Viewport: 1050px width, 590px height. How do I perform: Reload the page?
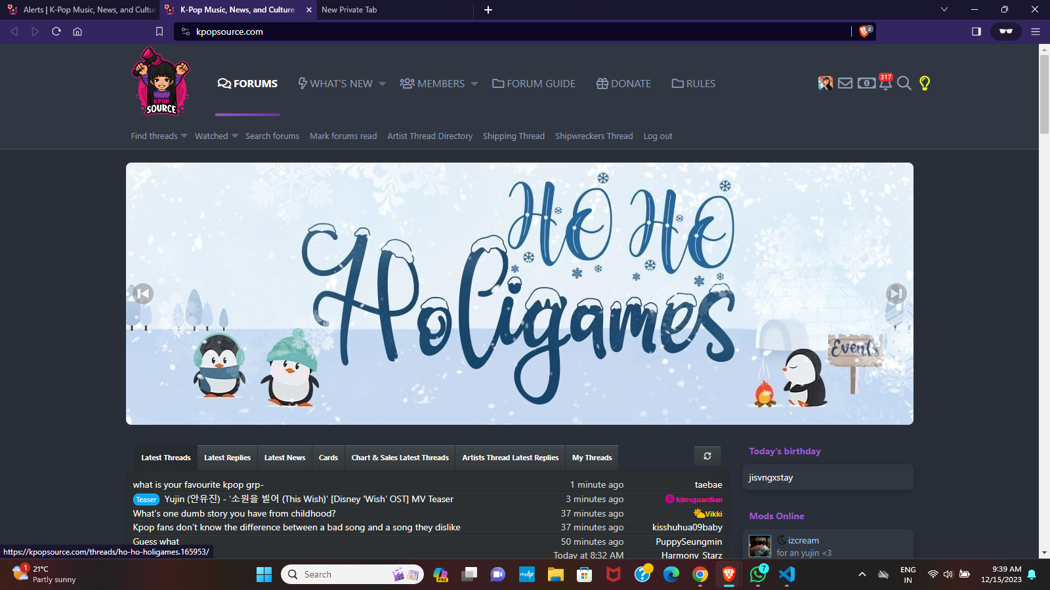point(56,31)
